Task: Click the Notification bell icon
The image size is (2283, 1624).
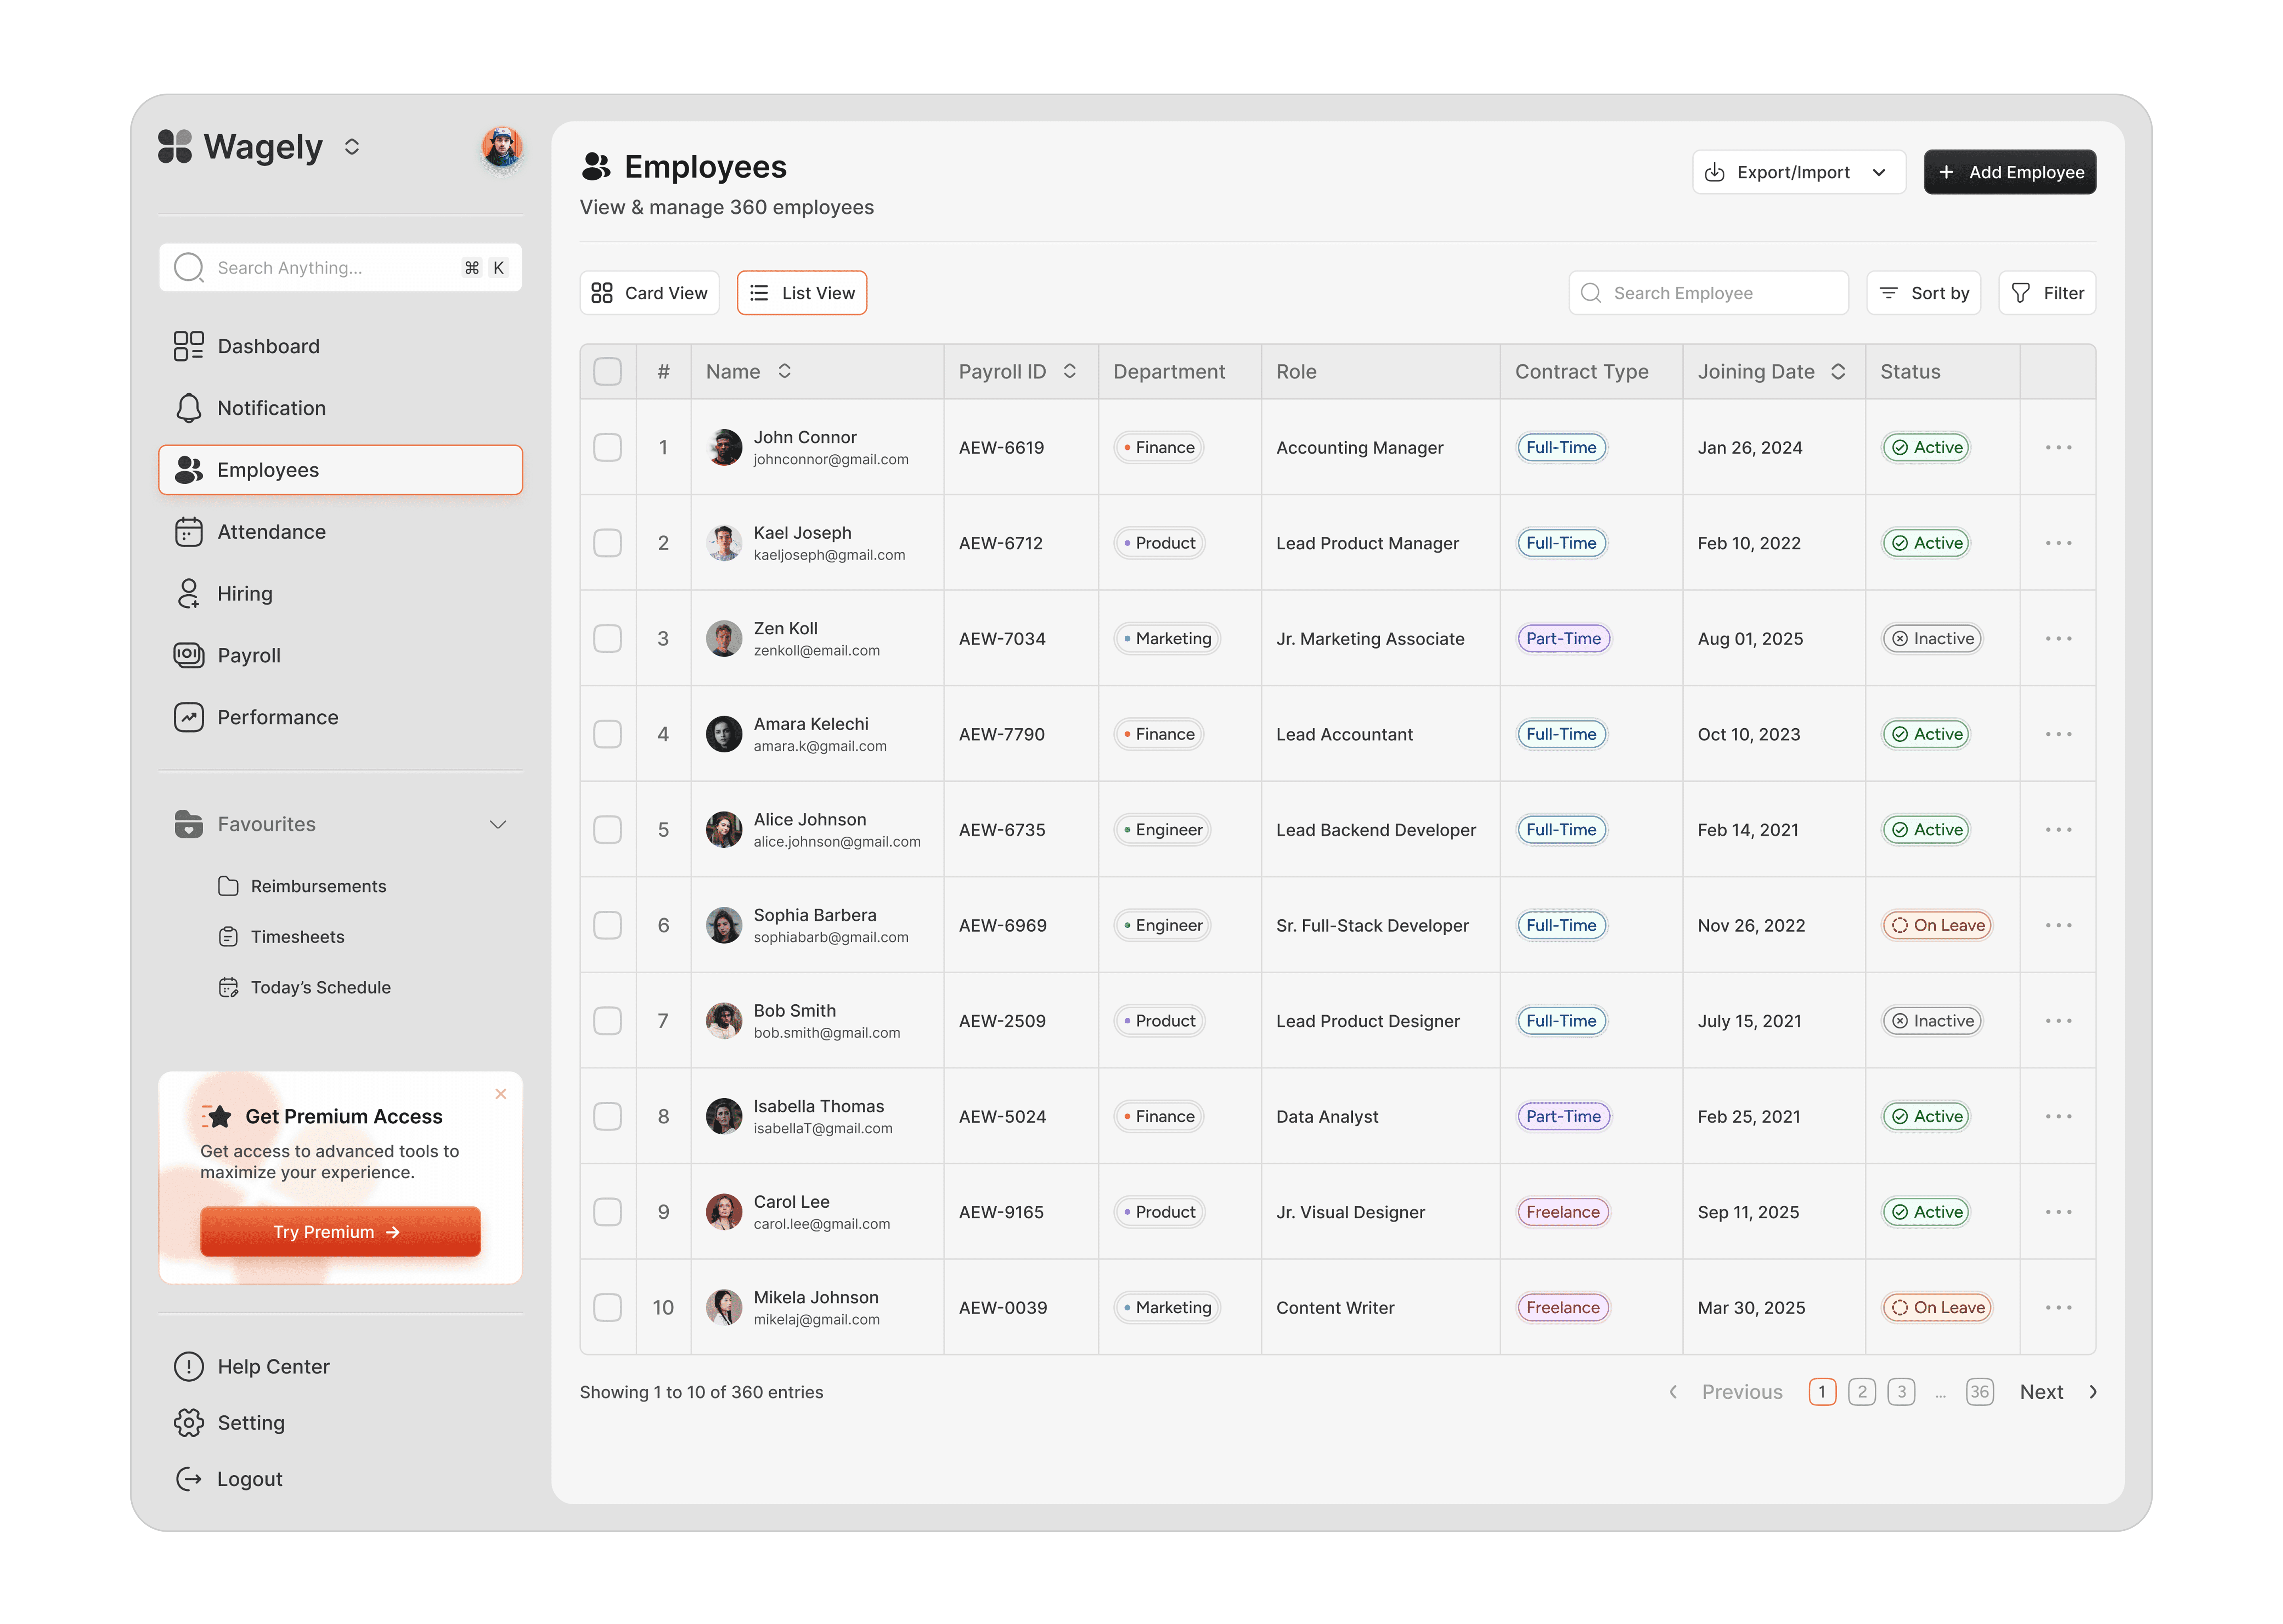Action: 188,408
